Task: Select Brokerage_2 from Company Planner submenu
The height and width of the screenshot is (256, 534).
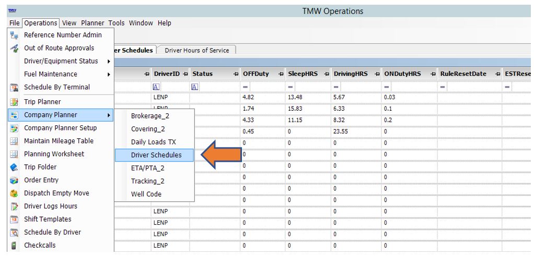Action: (154, 116)
